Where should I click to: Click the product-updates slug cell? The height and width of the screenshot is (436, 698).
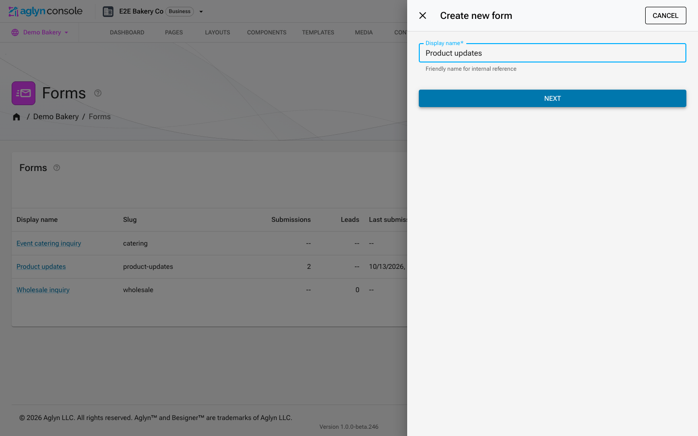148,266
